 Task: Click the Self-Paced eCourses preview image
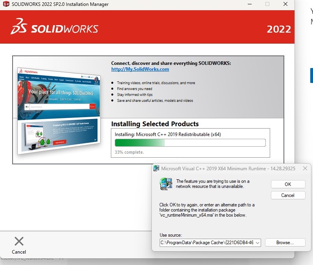coord(59,136)
